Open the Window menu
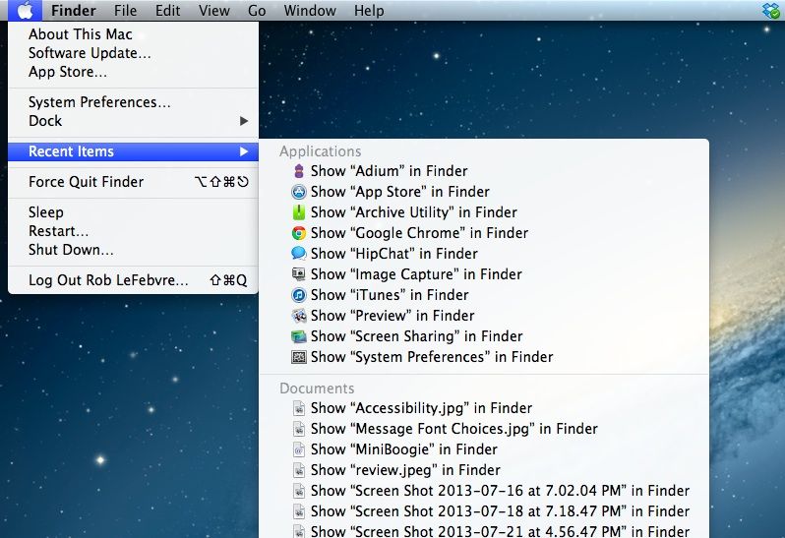 309,11
